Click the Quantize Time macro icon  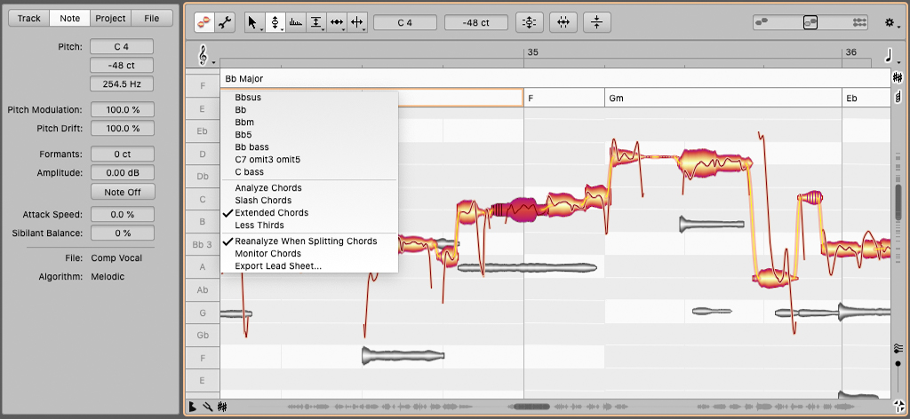[x=563, y=22]
